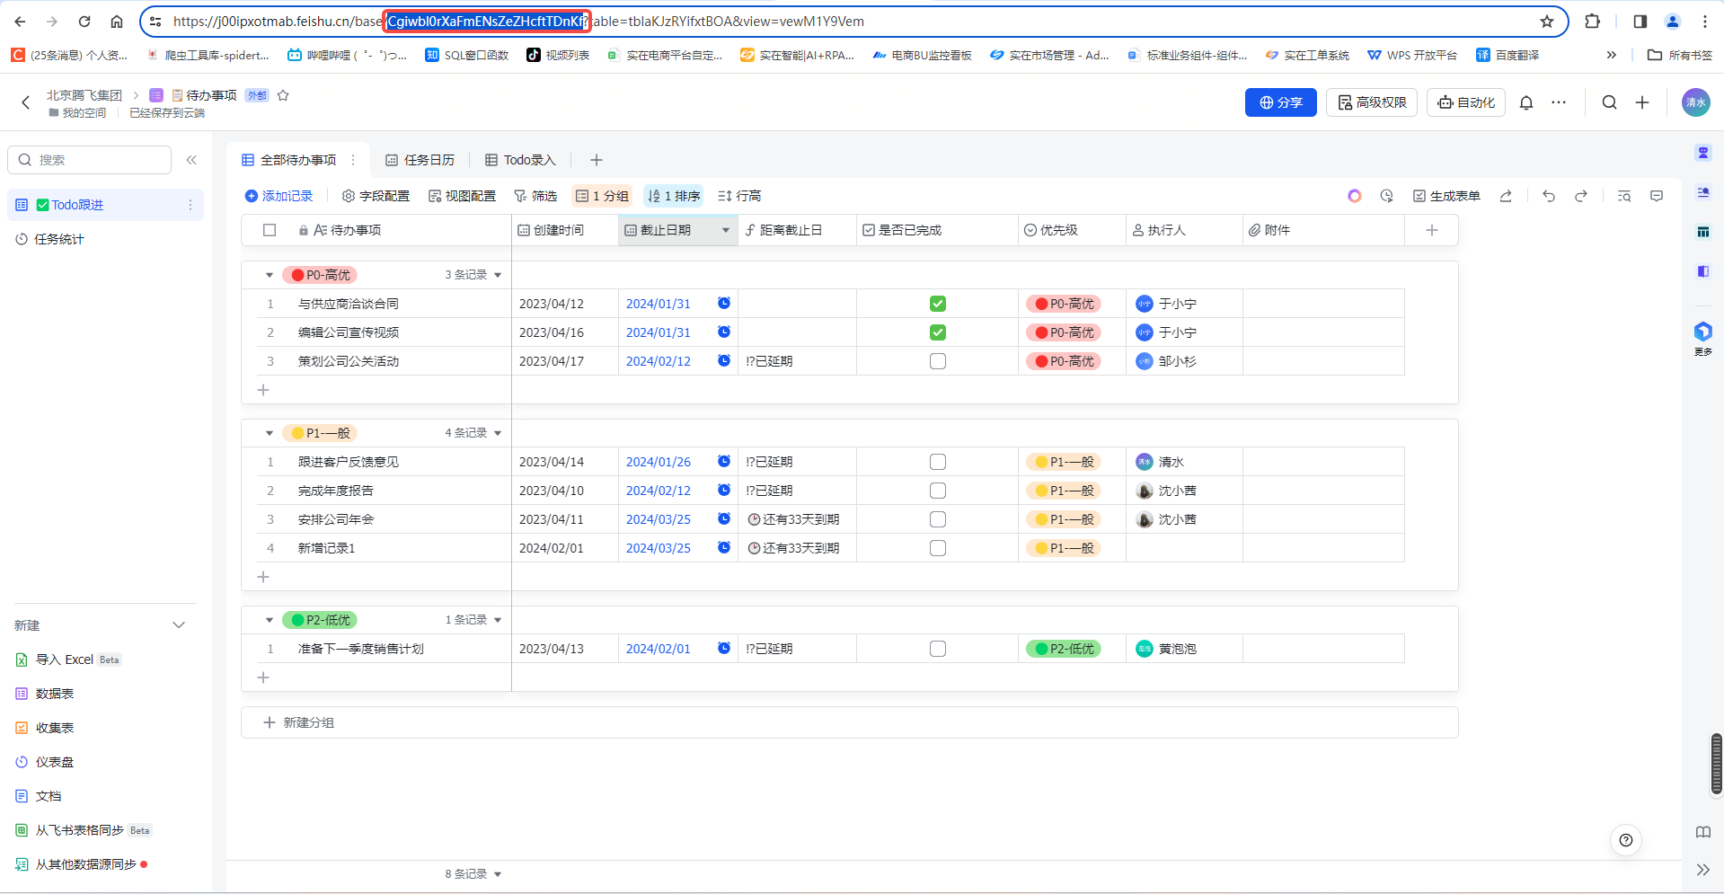The height and width of the screenshot is (894, 1724).
Task: Click the undo arrow in table toolbar
Action: pos(1549,196)
